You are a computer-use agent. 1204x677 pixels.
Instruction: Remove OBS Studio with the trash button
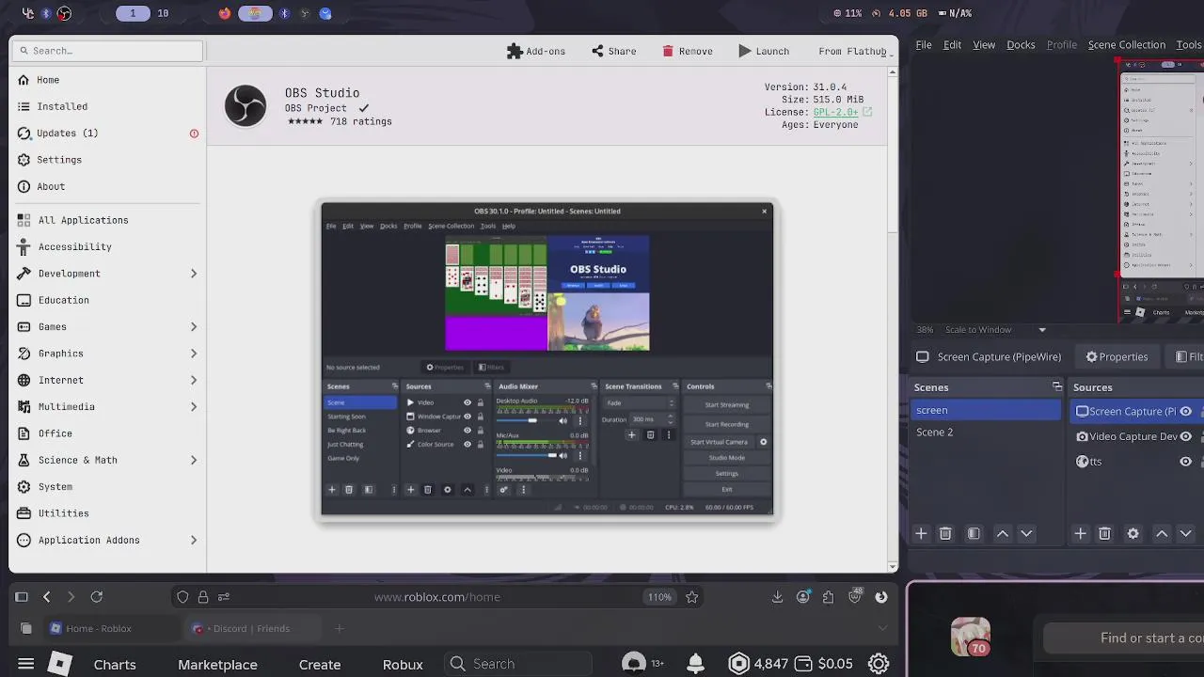687,51
